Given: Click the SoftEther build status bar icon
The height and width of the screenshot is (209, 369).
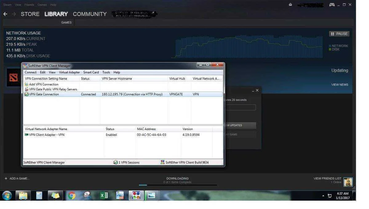Looking at the screenshot, I should [x=163, y=162].
